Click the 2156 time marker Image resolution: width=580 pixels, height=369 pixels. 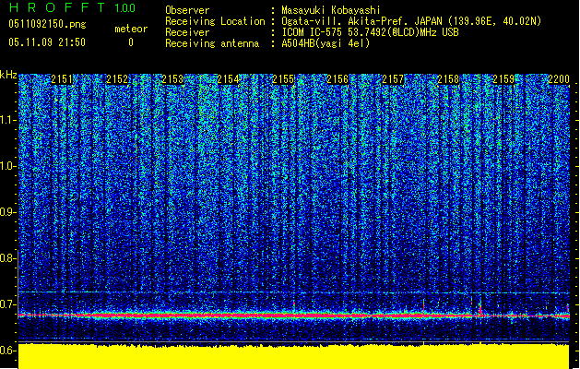coord(337,79)
